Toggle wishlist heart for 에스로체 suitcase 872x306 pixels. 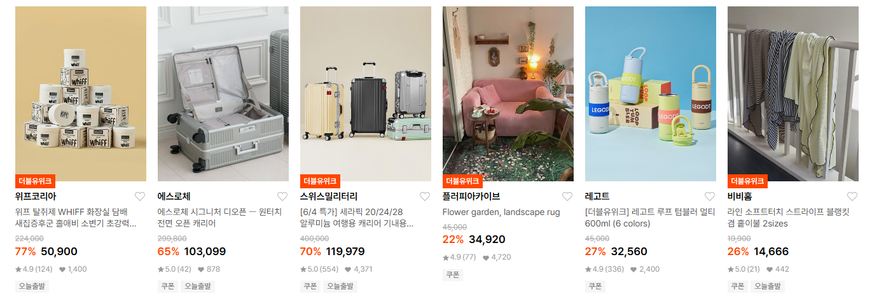pyautogui.click(x=282, y=197)
